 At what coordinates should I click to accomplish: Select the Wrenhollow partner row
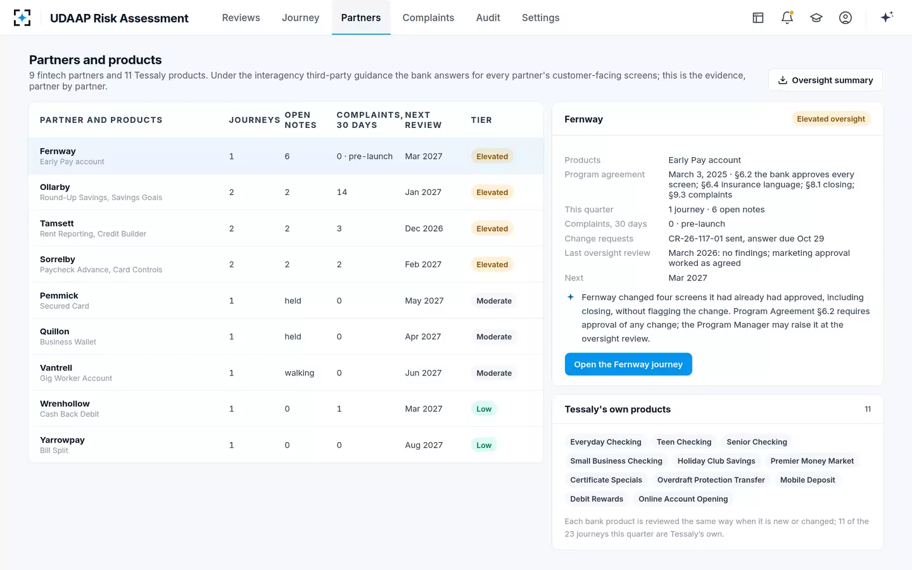coord(286,409)
